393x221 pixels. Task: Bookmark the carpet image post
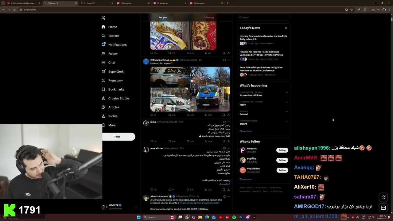(x=224, y=53)
